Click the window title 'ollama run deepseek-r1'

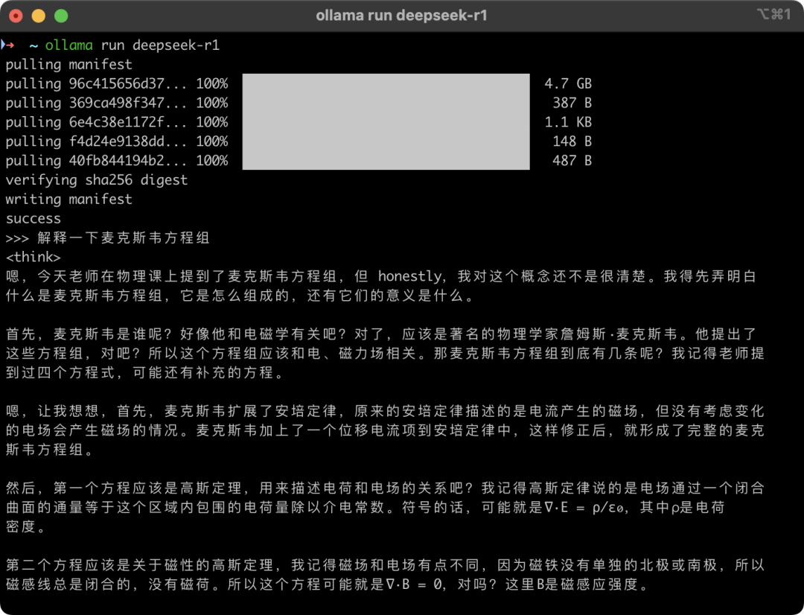pyautogui.click(x=401, y=16)
